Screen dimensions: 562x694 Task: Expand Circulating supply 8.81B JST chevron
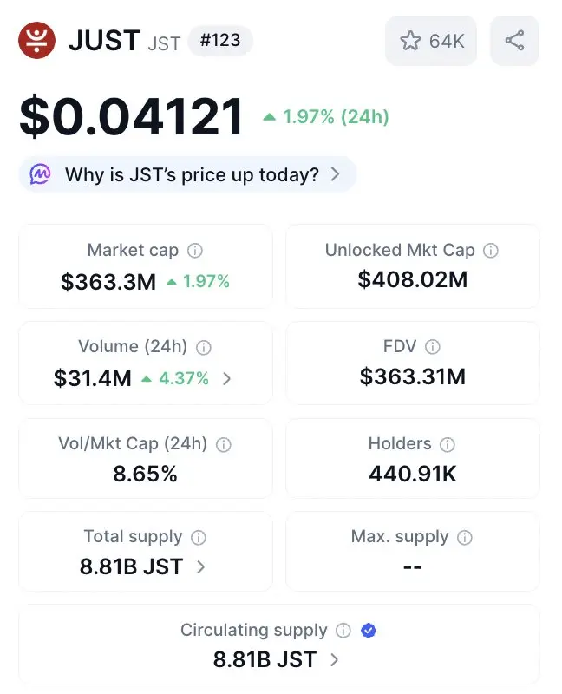point(335,660)
